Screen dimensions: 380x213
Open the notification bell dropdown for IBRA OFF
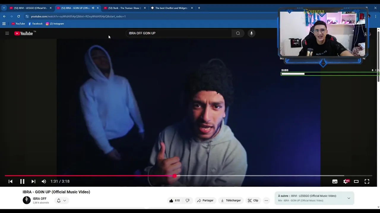tap(61, 201)
